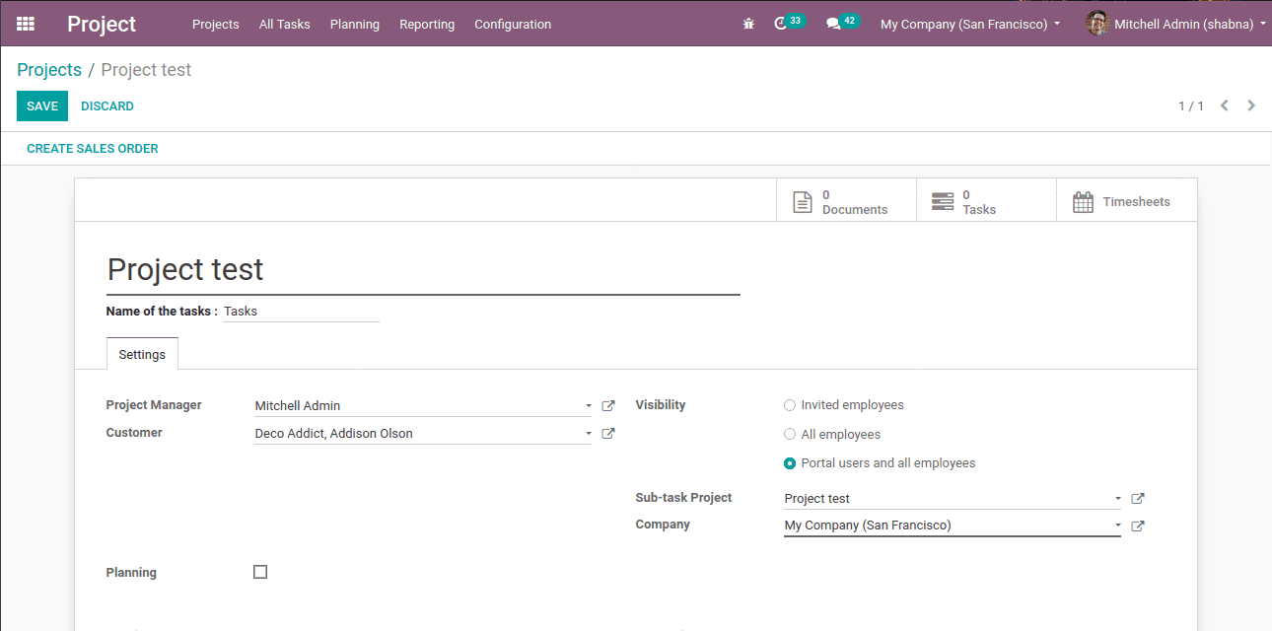The width and height of the screenshot is (1272, 631).
Task: Open discuss messages icon with 42 badge
Action: (x=842, y=23)
